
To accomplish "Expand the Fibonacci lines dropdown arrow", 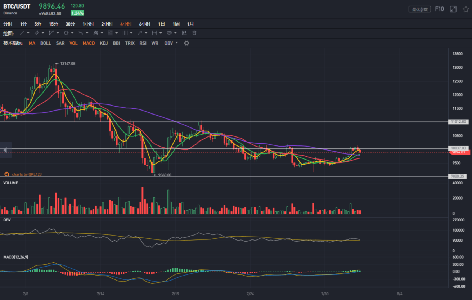I will click(x=117, y=33).
